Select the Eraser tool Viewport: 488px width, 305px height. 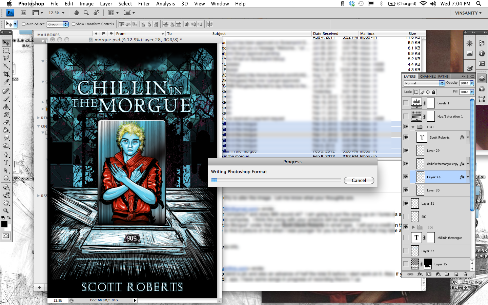[x=6, y=122]
